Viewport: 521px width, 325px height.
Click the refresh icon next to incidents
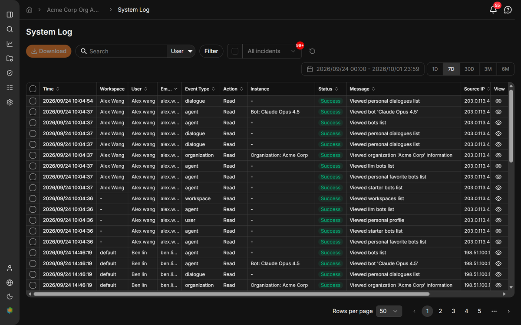pyautogui.click(x=312, y=51)
